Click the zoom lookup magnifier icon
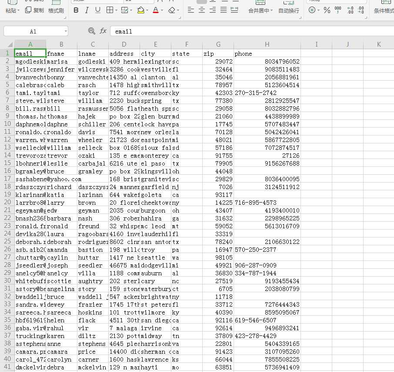Screen dimensions: 394x372 coord(91,31)
